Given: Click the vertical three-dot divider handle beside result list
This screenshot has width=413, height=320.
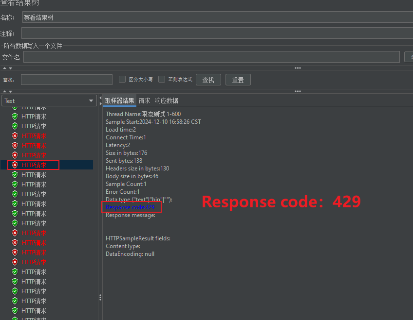Looking at the screenshot, I should 100,297.
